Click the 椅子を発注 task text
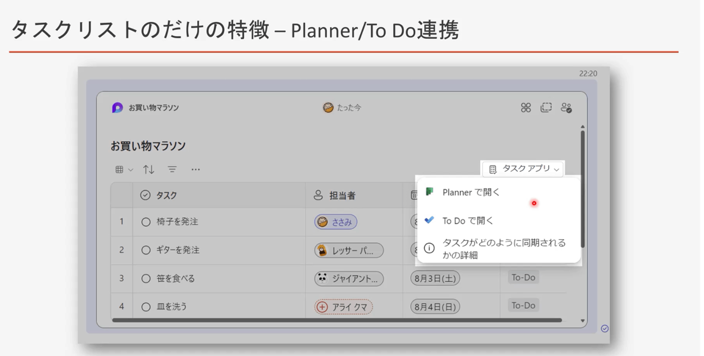The height and width of the screenshot is (356, 704). click(177, 222)
